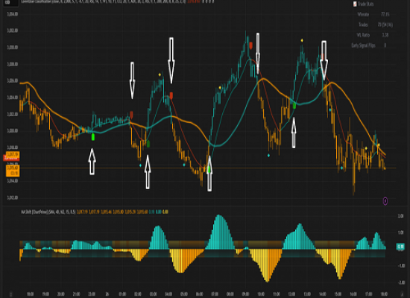Click the 12:00 label on the time axis
Viewport: 410px width, 298px height.
[x=291, y=294]
